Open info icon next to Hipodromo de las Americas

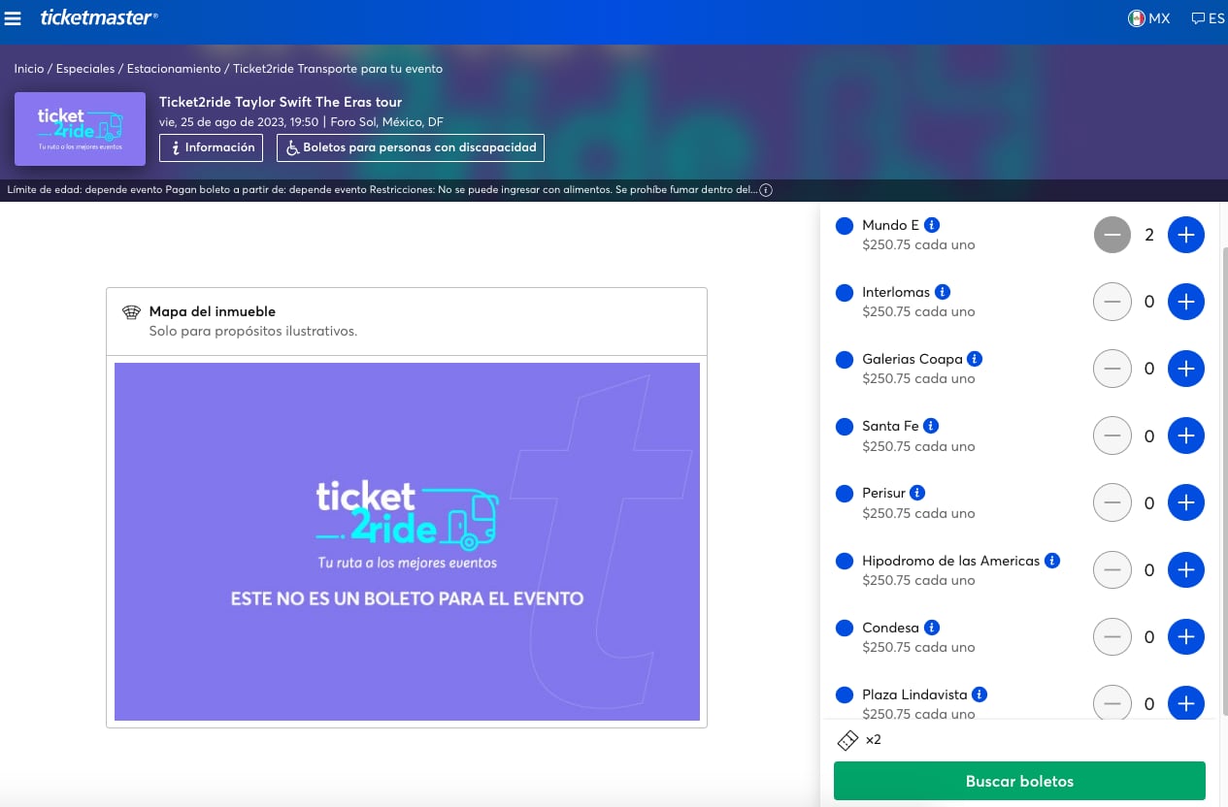1052,561
